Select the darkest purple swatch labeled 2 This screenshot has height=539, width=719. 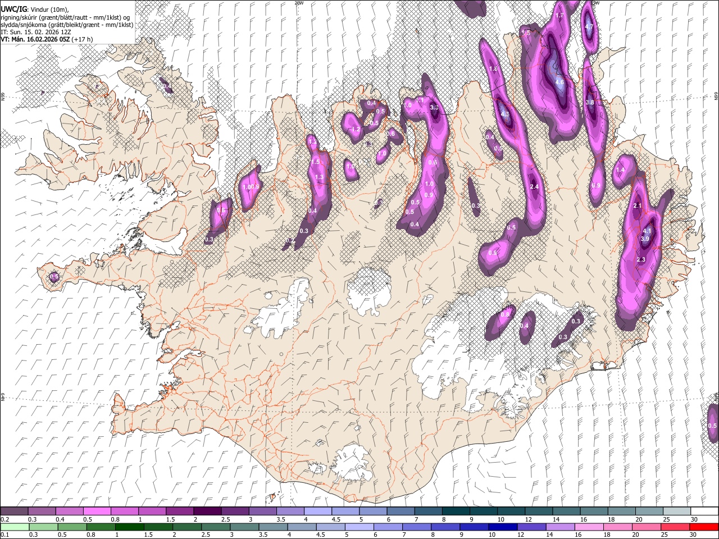click(207, 511)
